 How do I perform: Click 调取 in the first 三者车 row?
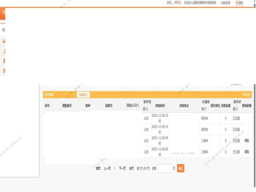point(247,140)
